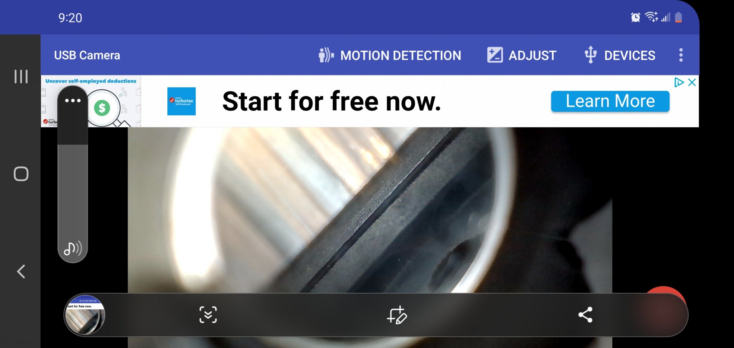734x348 pixels.
Task: Tap the USB Camera app title
Action: point(87,55)
